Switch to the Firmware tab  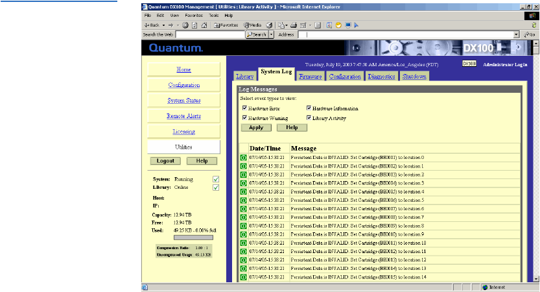pos(310,76)
